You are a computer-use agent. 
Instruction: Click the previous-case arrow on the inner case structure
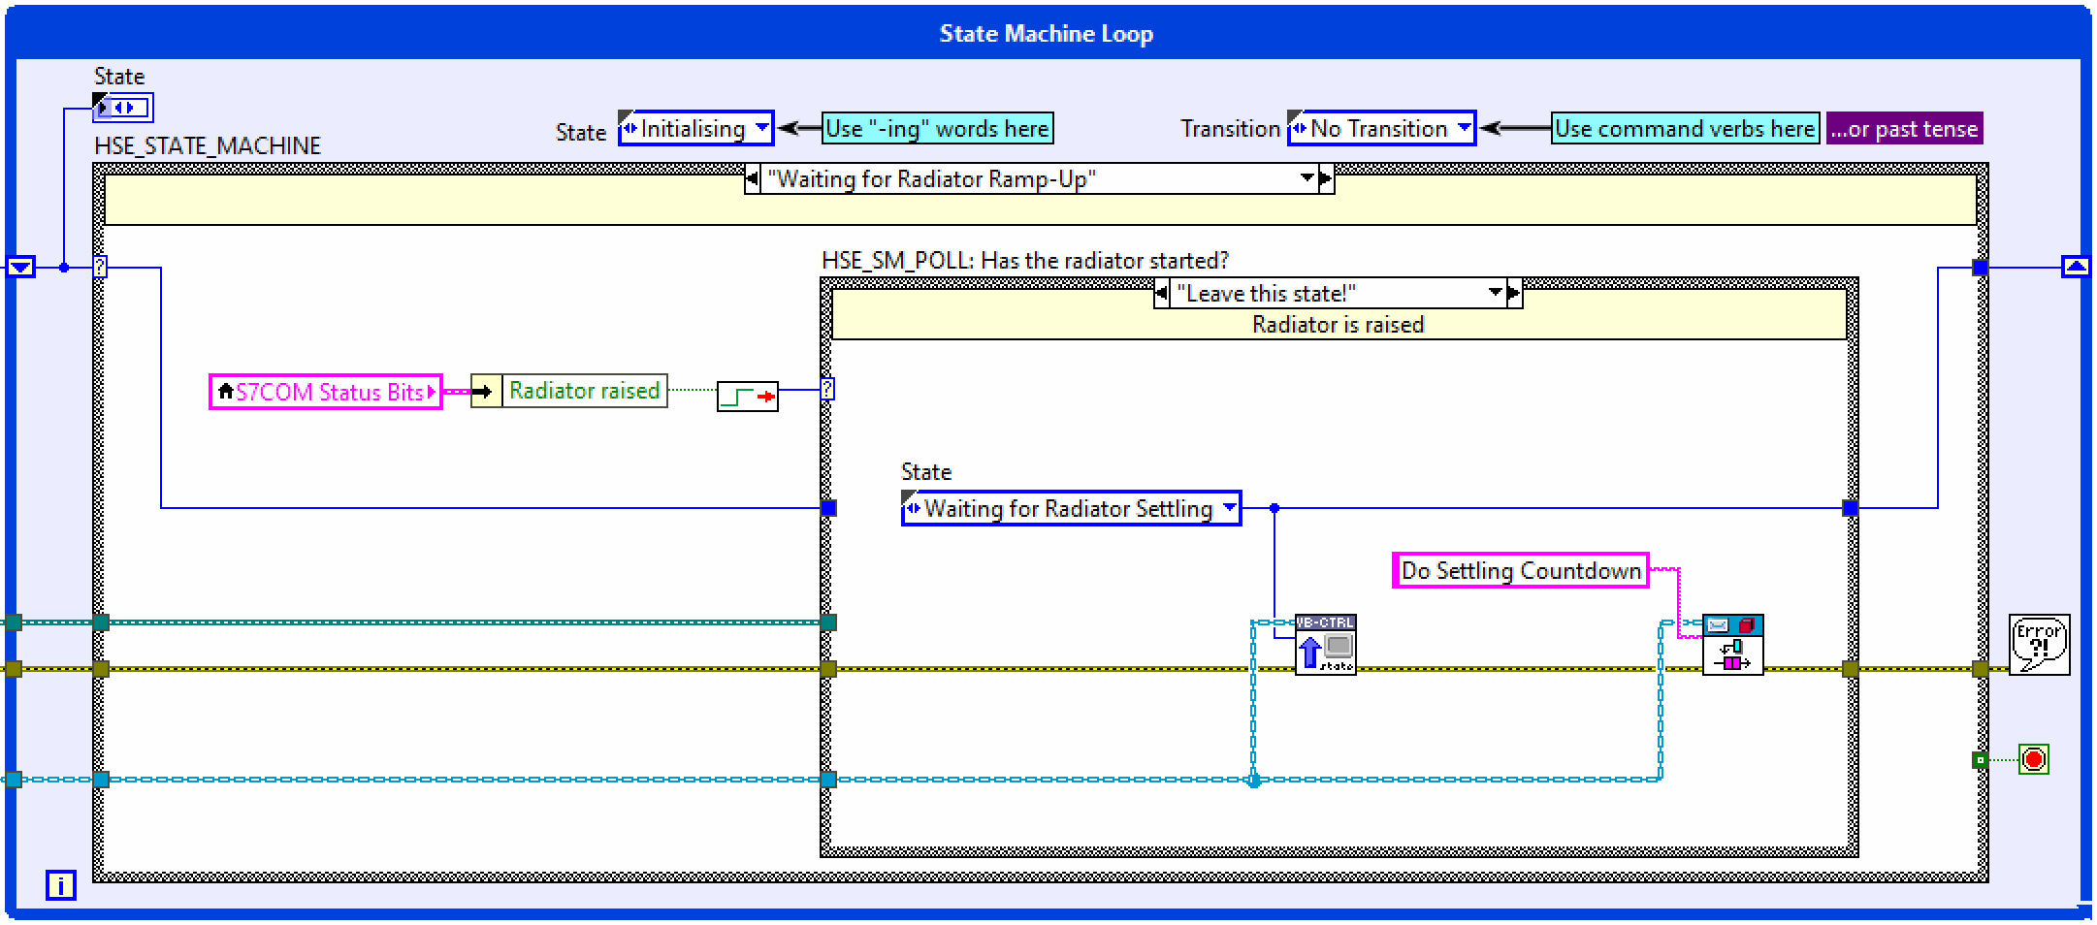tap(1161, 292)
